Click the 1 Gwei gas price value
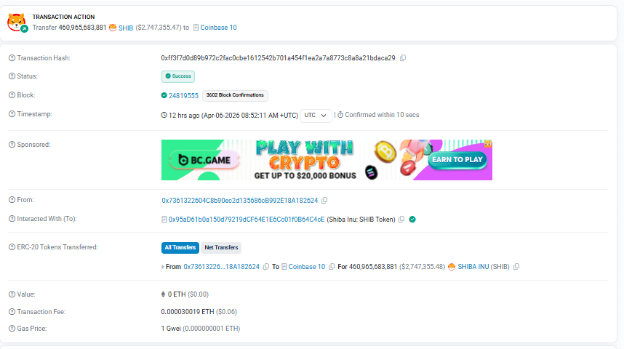624x349 pixels. click(x=171, y=329)
